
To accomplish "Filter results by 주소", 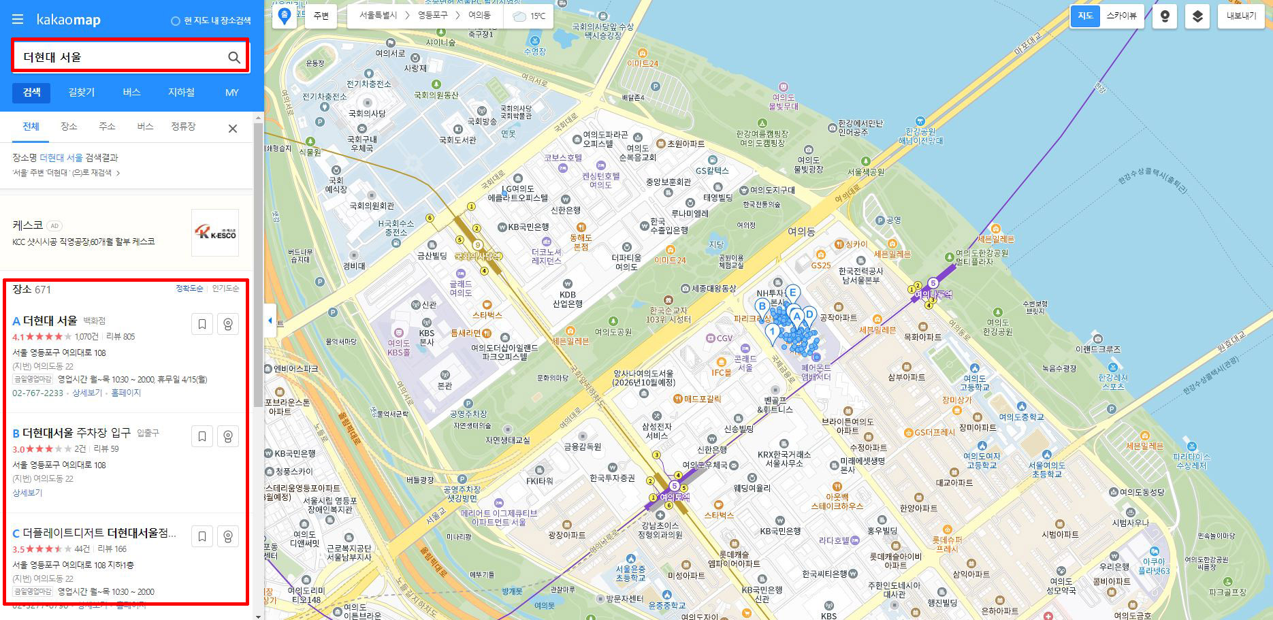I will [107, 127].
